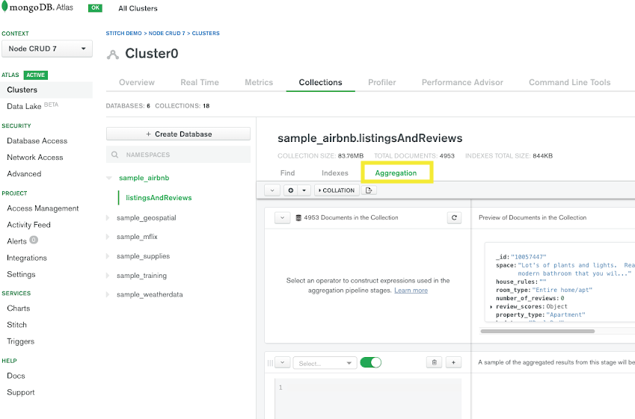Switch to the Real Time tab
635x419 pixels.
(200, 82)
